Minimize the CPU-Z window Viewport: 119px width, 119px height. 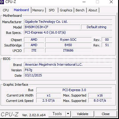pyautogui.click(x=84, y=2)
